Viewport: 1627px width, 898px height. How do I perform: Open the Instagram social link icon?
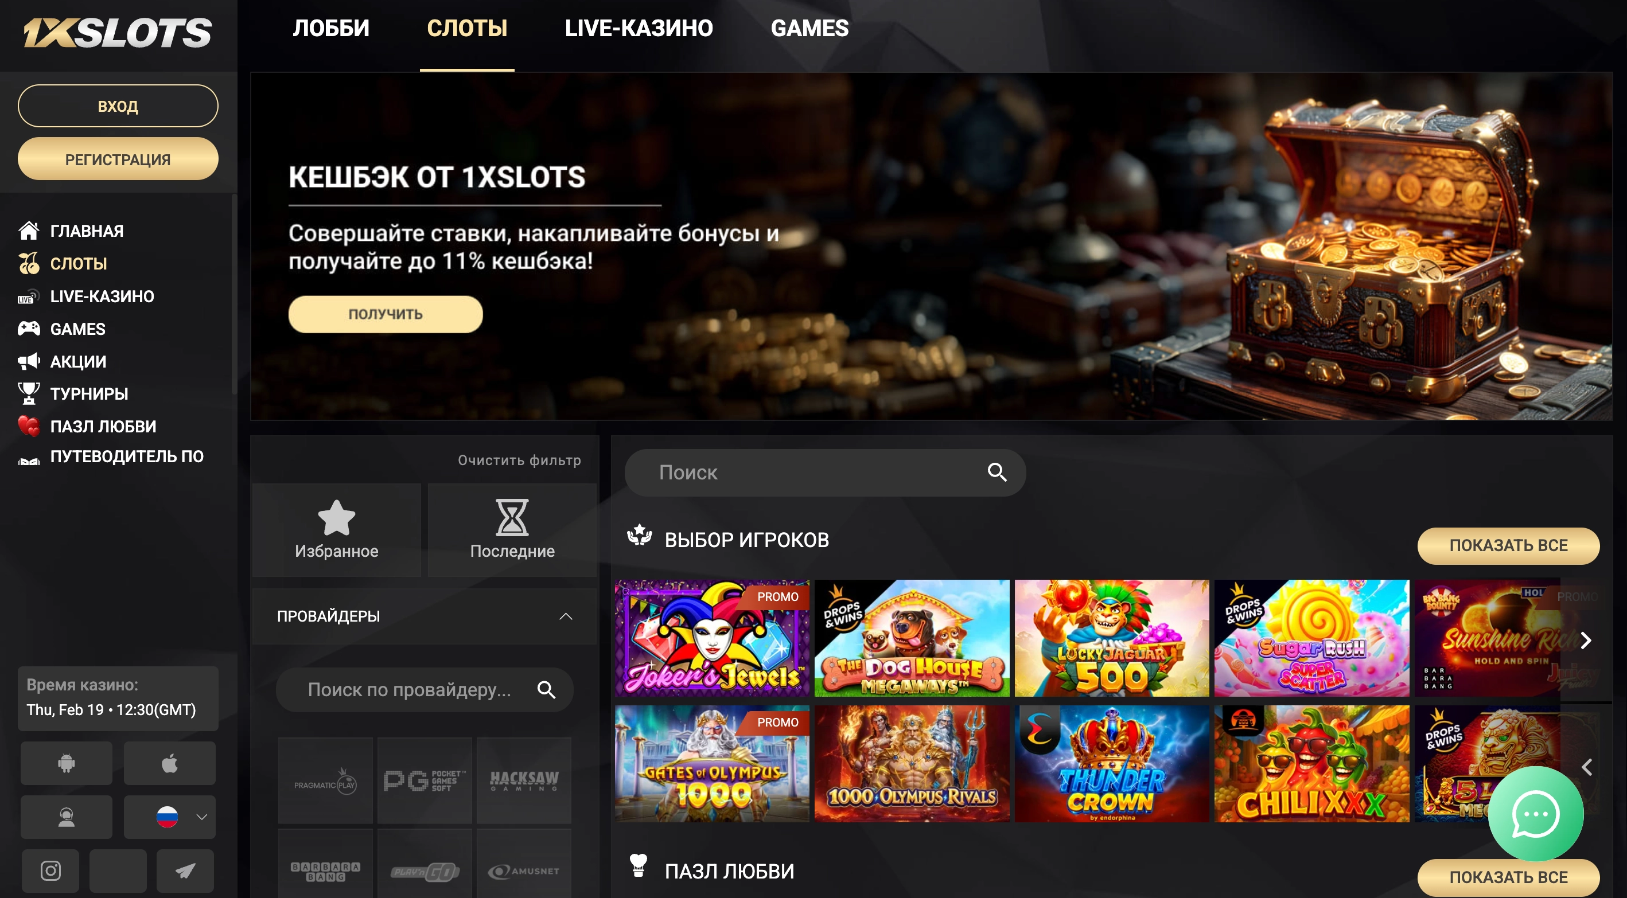pyautogui.click(x=50, y=871)
